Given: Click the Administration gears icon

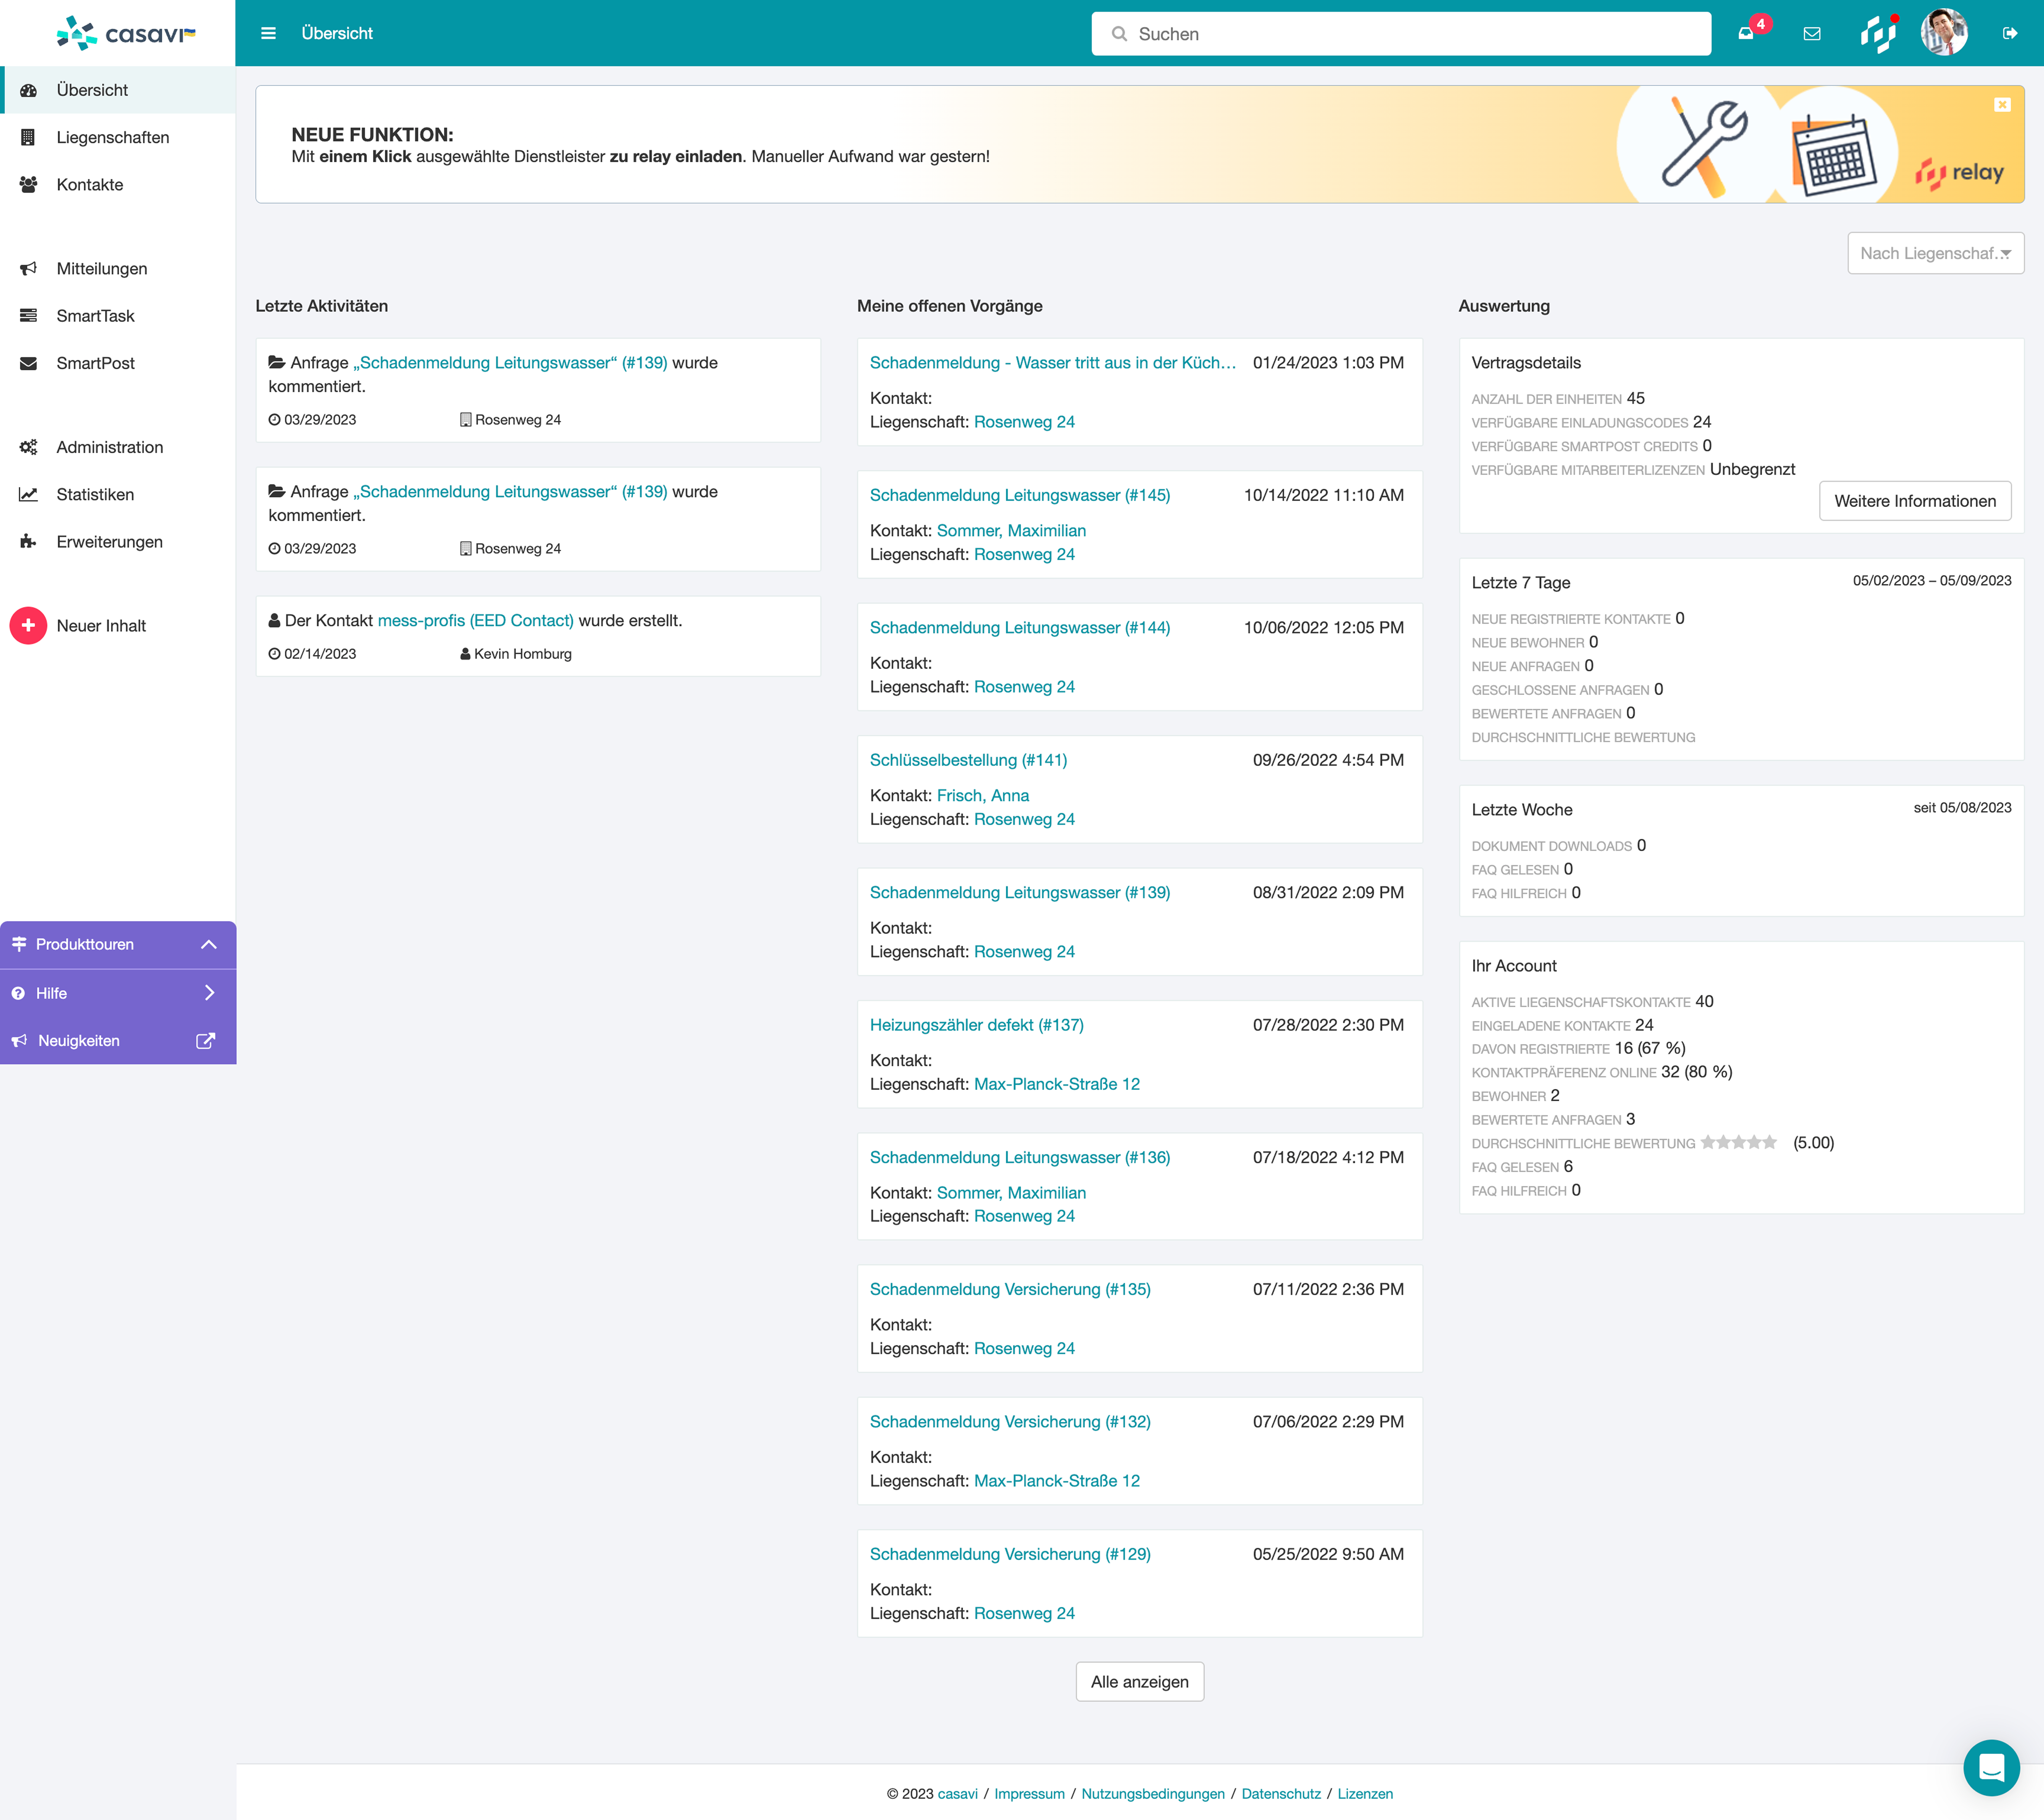Looking at the screenshot, I should (28, 447).
